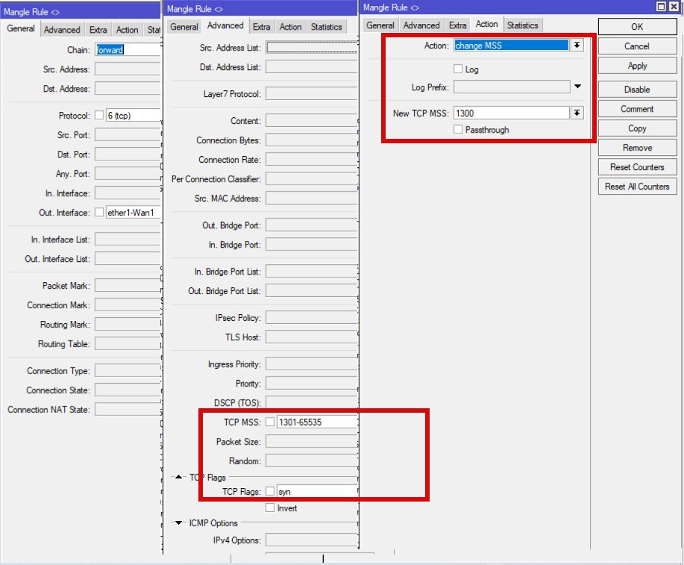Image resolution: width=684 pixels, height=565 pixels.
Task: Toggle the Passthrough checkbox
Action: 457,129
